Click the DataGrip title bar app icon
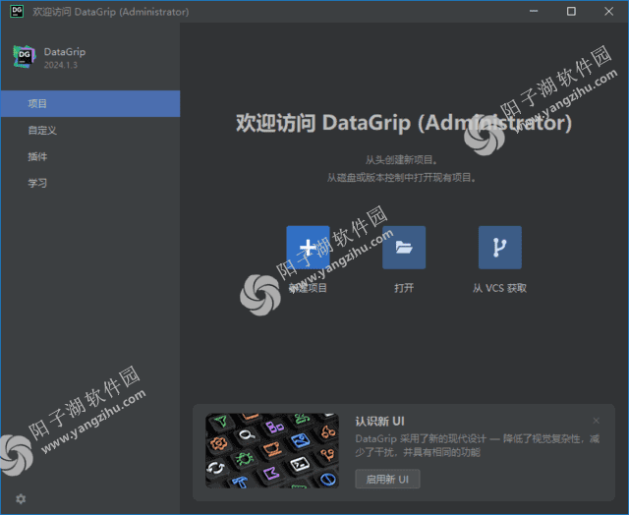 [17, 11]
